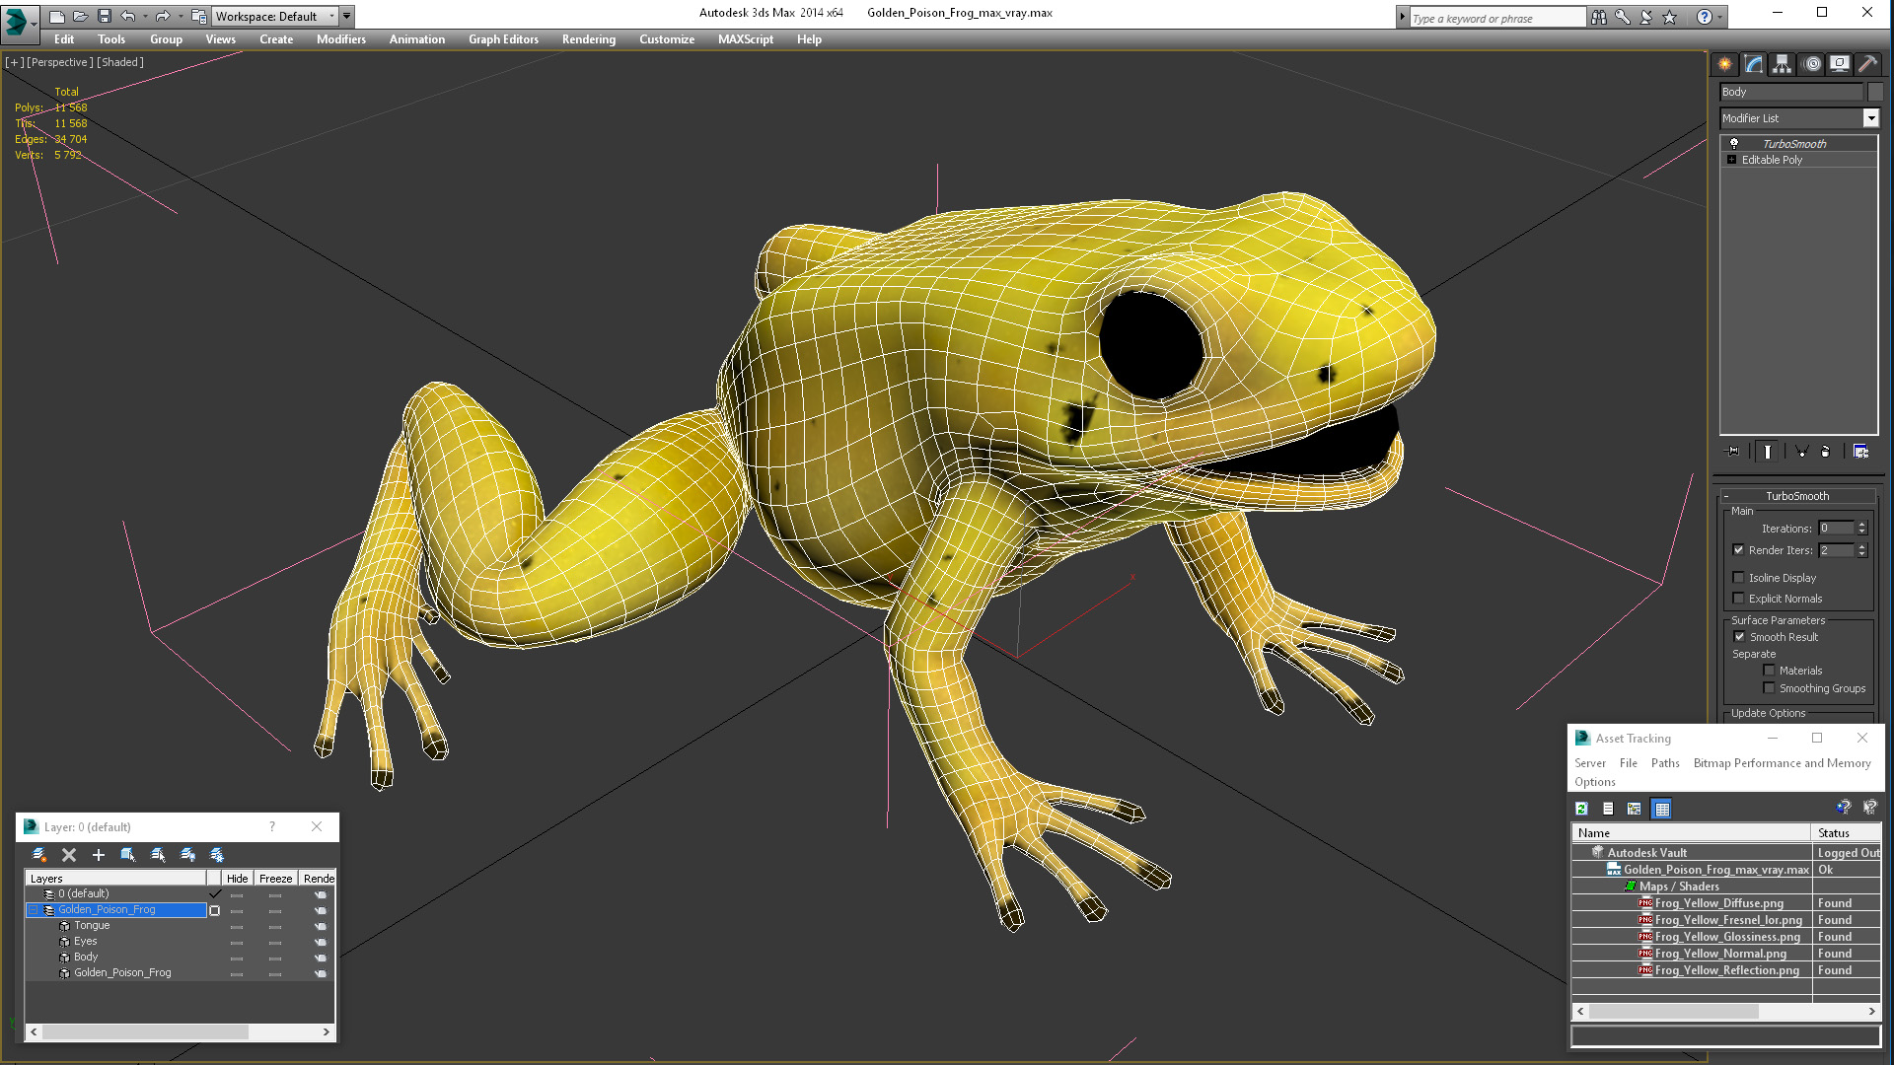The image size is (1894, 1065).
Task: Click Hide/Unhide All Layers icon
Action: tap(187, 855)
